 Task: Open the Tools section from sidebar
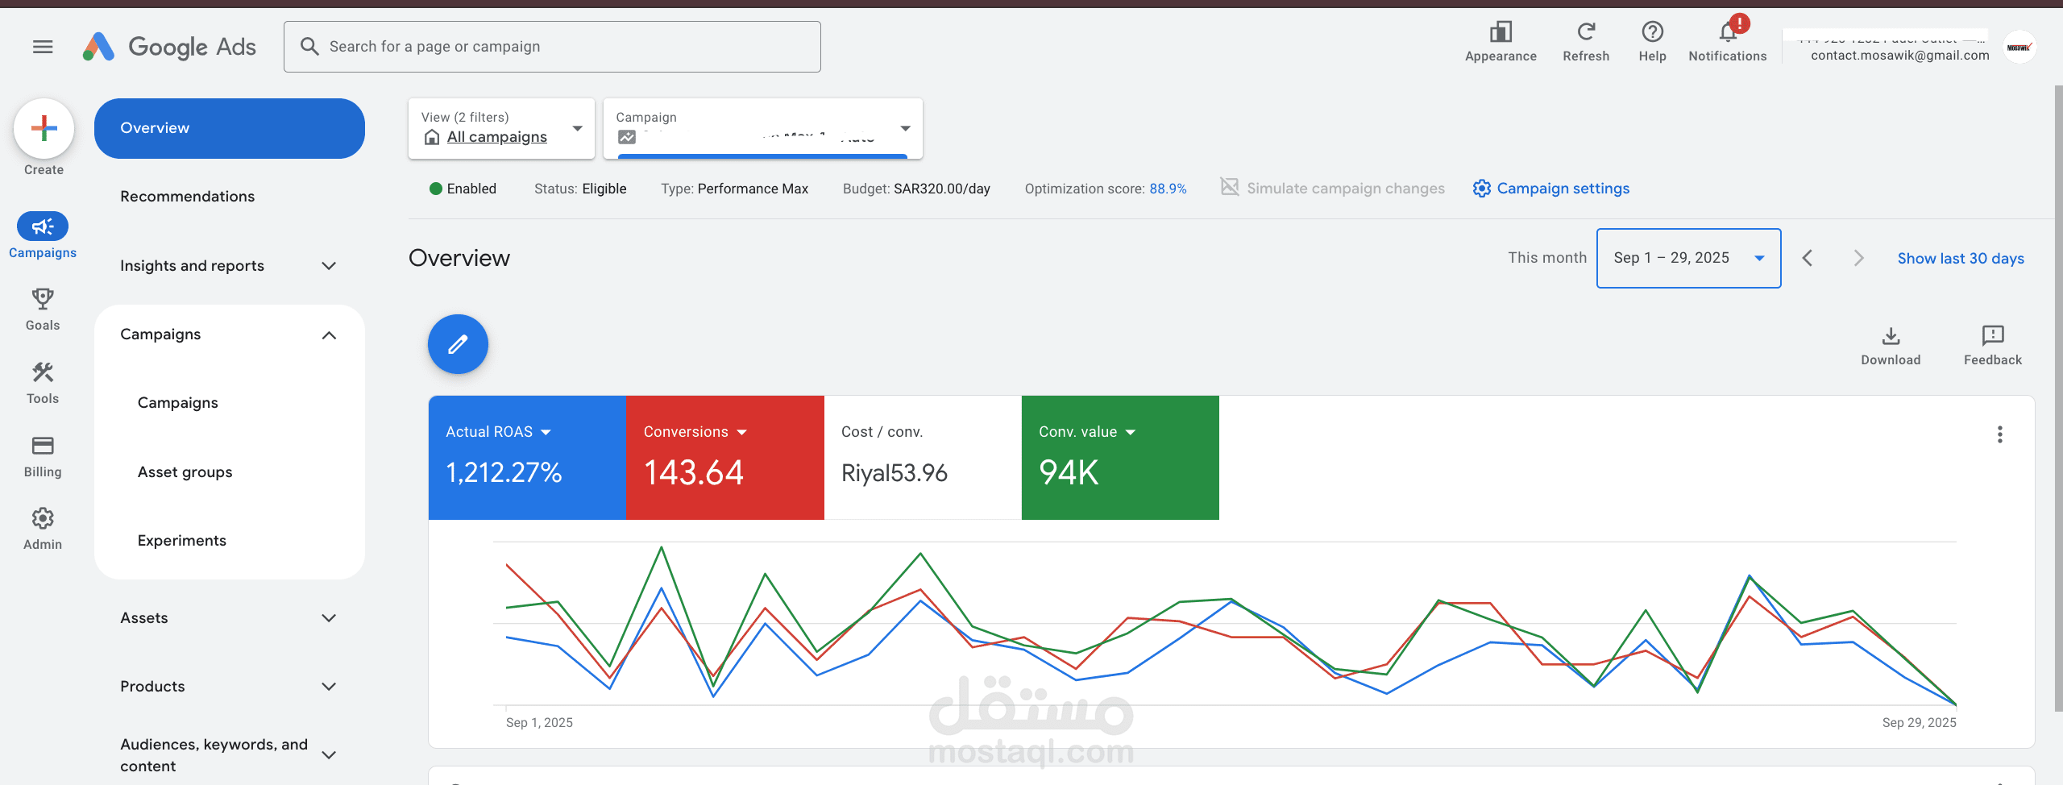pos(42,381)
